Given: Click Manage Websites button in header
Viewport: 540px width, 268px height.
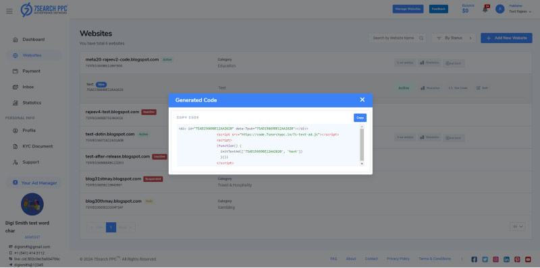Looking at the screenshot, I should pos(408,9).
